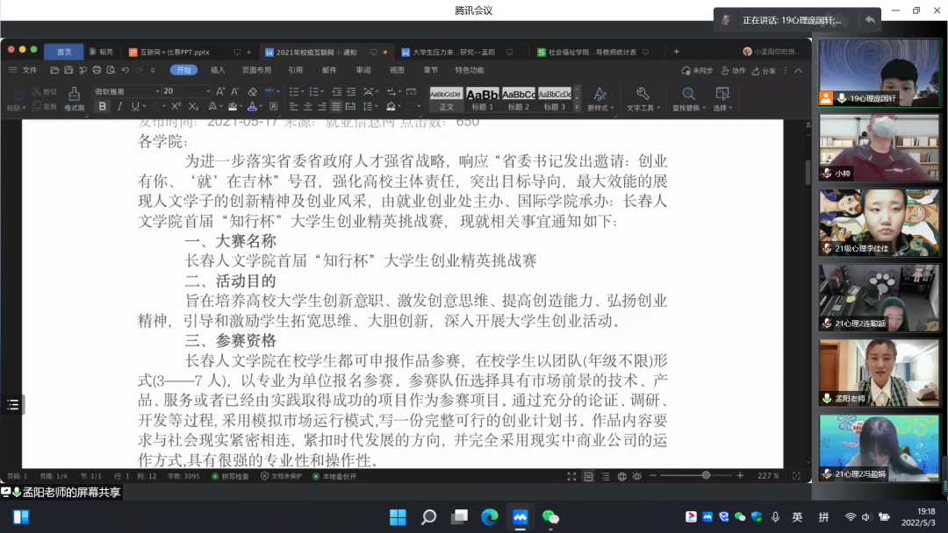
Task: Click the web layout globe icon
Action: click(621, 476)
